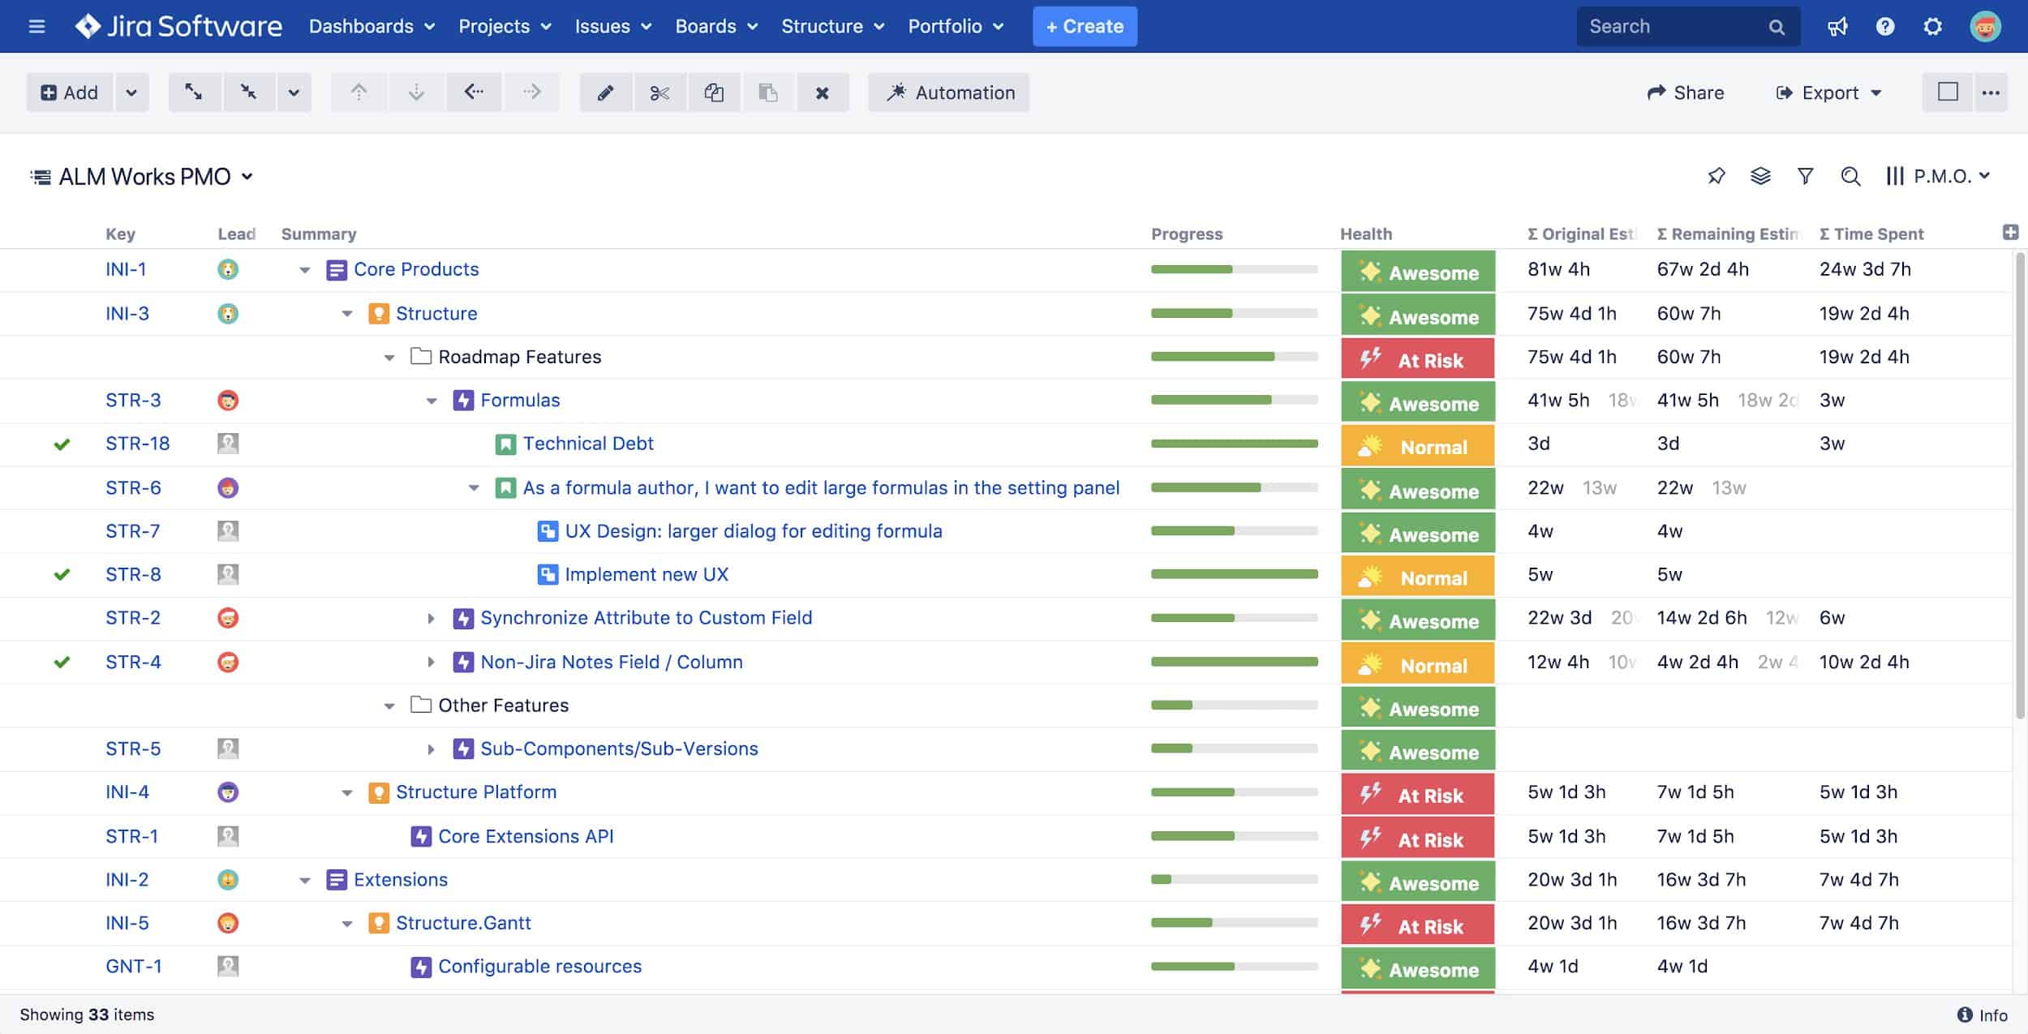The width and height of the screenshot is (2028, 1034).
Task: Click the search icon in structure panel
Action: (1850, 176)
